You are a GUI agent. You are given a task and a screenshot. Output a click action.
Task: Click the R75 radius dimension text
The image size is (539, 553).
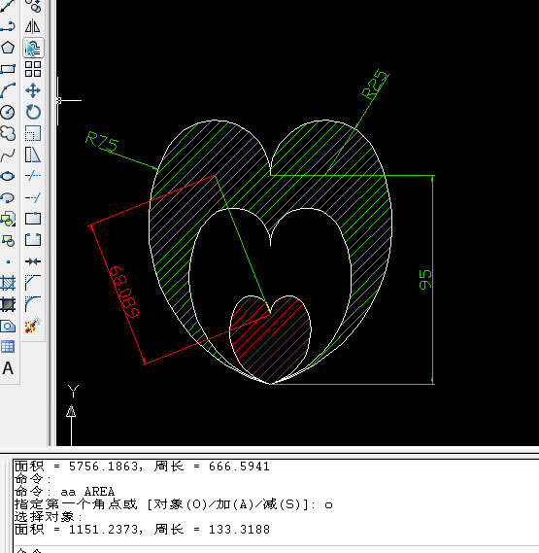pos(102,142)
